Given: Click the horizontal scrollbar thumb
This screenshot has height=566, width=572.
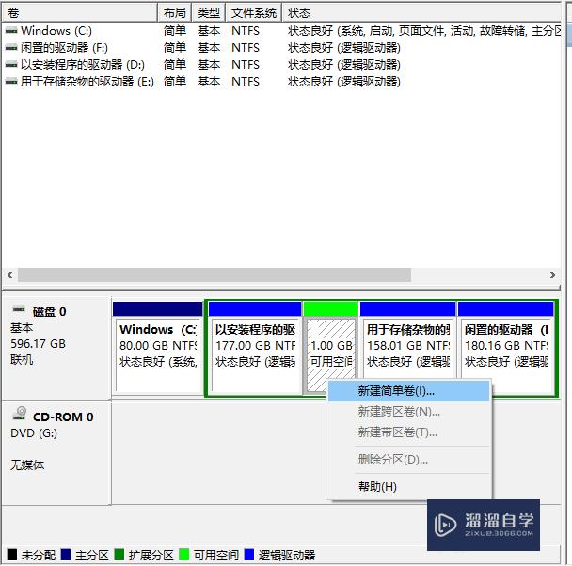Looking at the screenshot, I should (214, 275).
